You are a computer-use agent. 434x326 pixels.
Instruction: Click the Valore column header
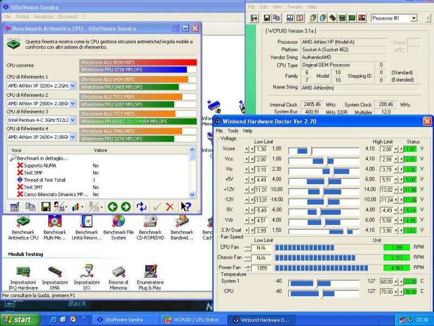pyautogui.click(x=139, y=151)
